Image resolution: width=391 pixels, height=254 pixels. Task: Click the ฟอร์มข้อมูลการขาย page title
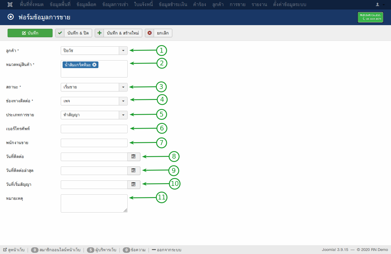point(44,17)
